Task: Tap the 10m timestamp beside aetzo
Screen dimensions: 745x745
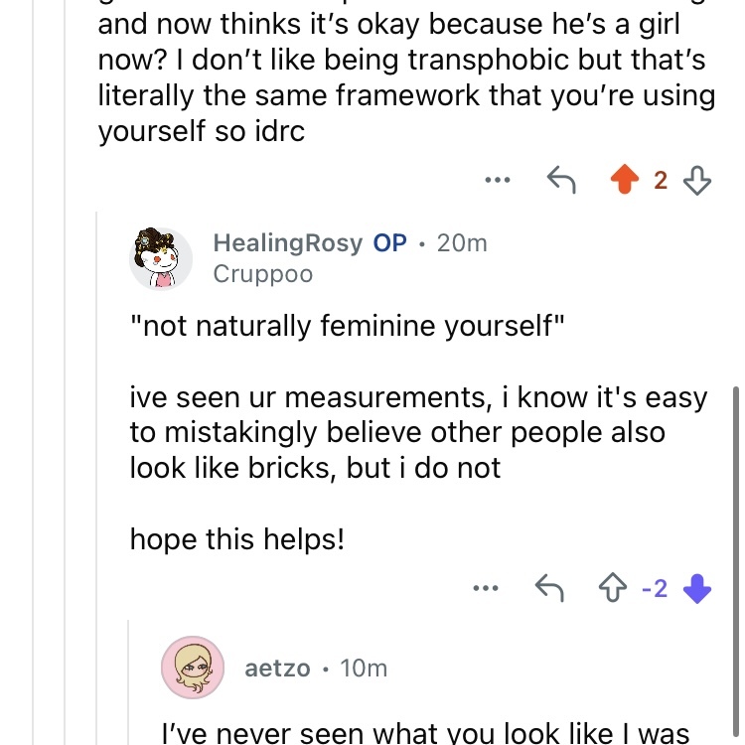Action: pos(364,668)
